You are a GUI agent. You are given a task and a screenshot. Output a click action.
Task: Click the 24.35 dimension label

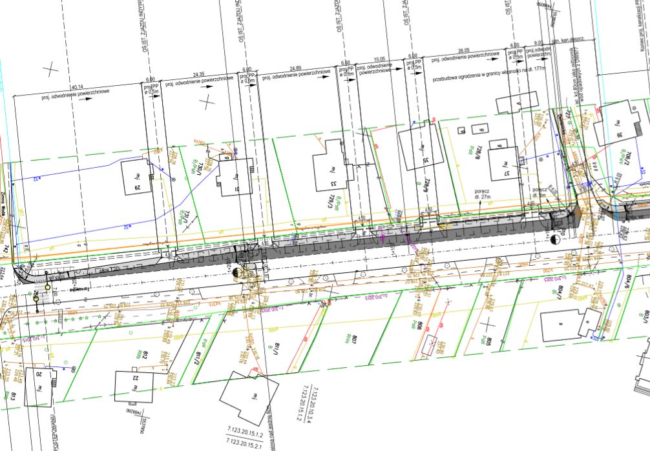click(x=199, y=75)
